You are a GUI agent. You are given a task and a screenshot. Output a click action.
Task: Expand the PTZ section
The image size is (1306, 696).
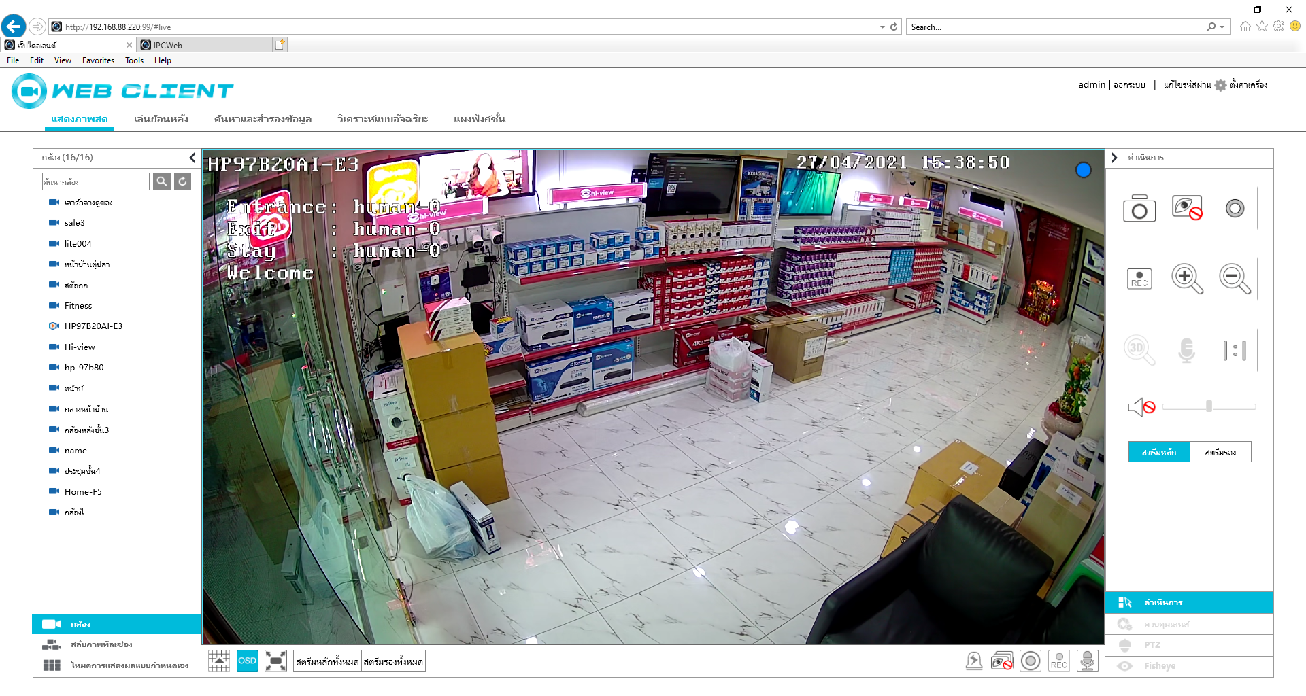(x=1152, y=644)
